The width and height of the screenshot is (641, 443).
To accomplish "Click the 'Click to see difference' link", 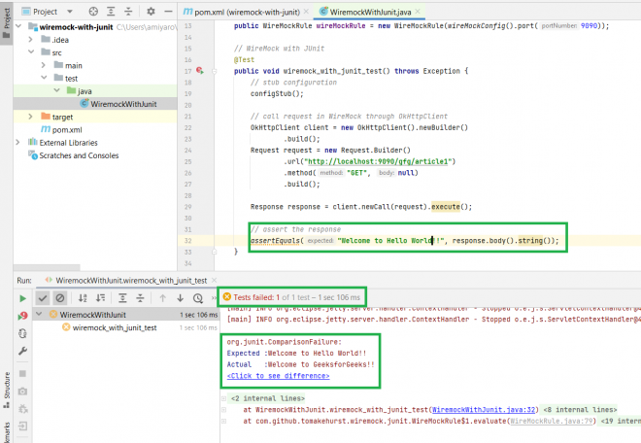I will (278, 376).
